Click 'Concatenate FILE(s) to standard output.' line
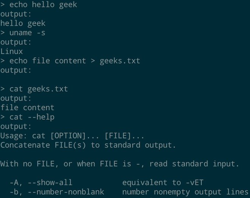This screenshot has width=250, height=198. [x=88, y=145]
